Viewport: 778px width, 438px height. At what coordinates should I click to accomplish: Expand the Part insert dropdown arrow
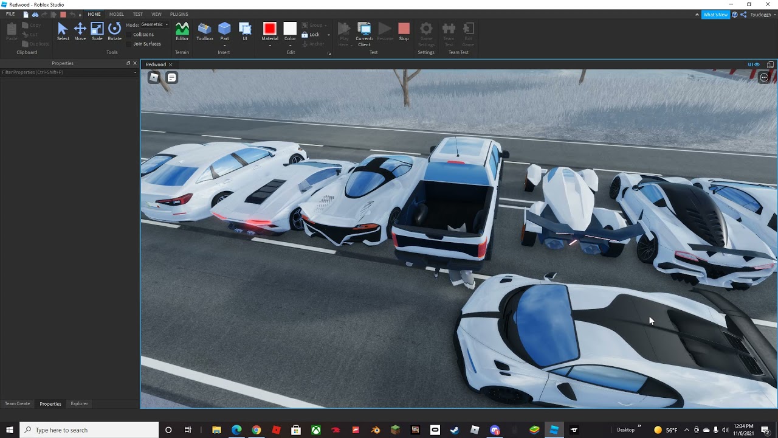(x=224, y=46)
